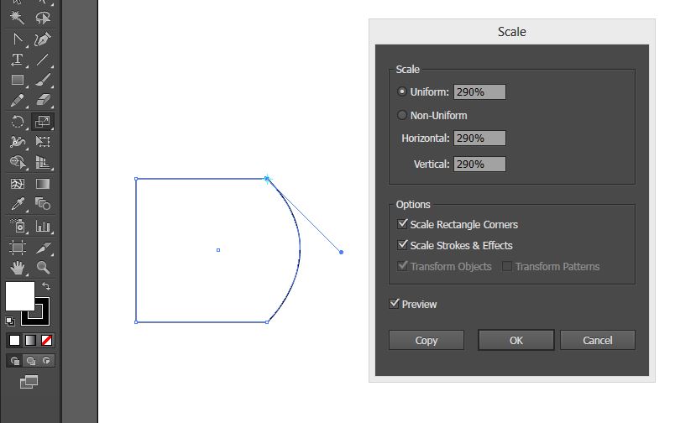
Task: Pick the Line Segment tool
Action: 43,60
